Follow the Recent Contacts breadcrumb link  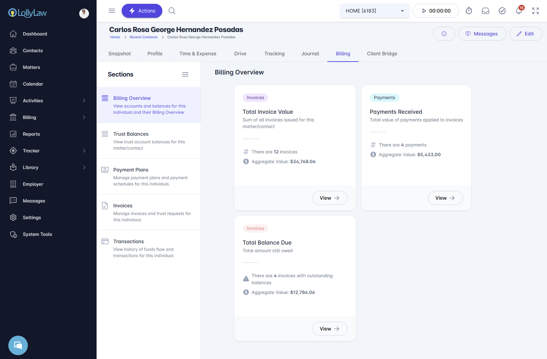point(144,37)
